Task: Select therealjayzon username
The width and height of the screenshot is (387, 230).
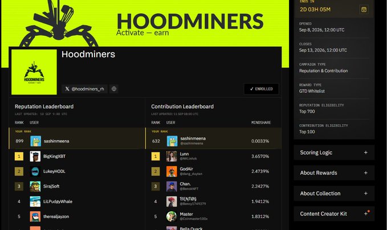Action: (x=56, y=216)
